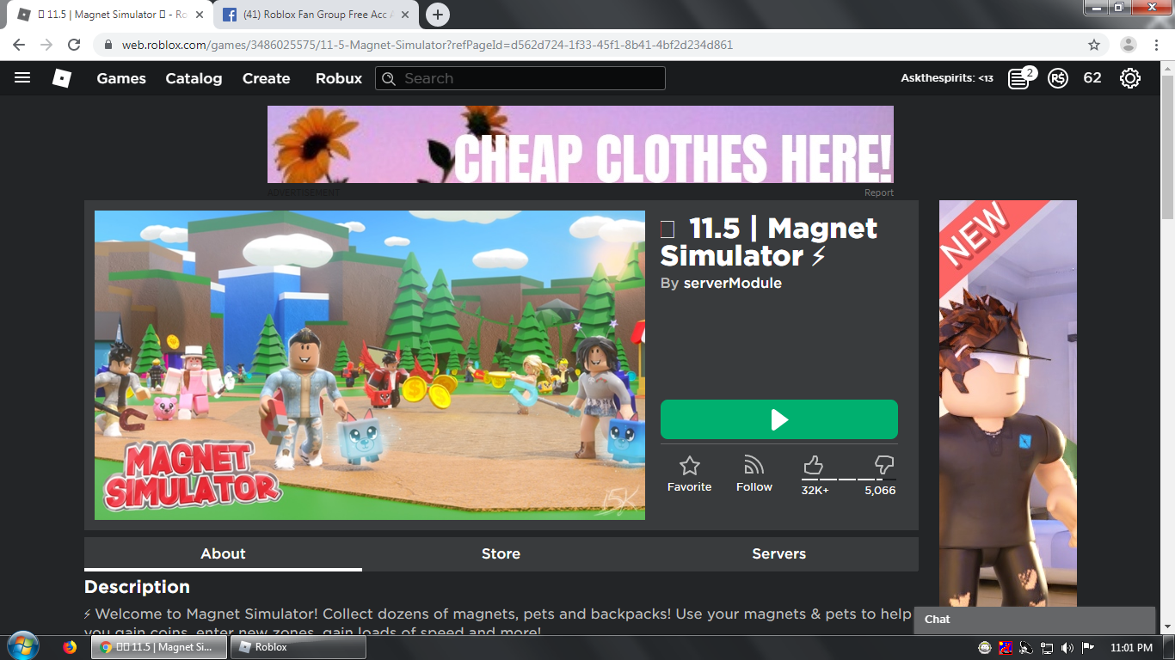Image resolution: width=1175 pixels, height=660 pixels.
Task: Click the like/dislike vote ratio bar
Action: 849,479
